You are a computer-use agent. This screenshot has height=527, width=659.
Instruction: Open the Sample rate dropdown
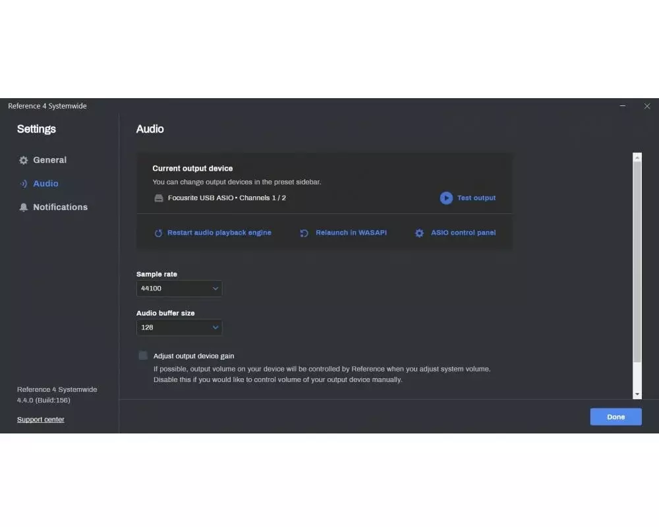(x=179, y=289)
